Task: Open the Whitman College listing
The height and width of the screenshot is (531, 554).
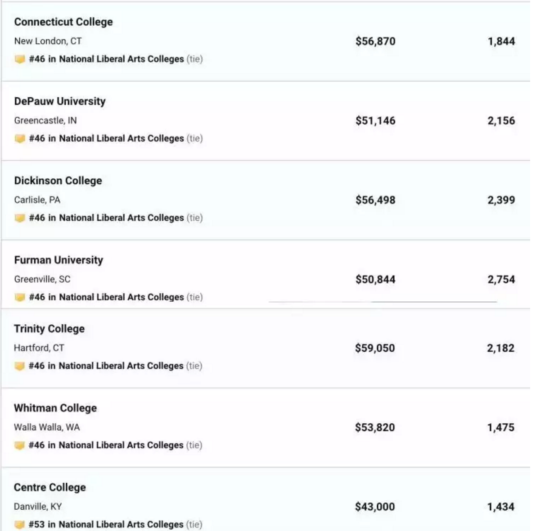Action: 55,408
